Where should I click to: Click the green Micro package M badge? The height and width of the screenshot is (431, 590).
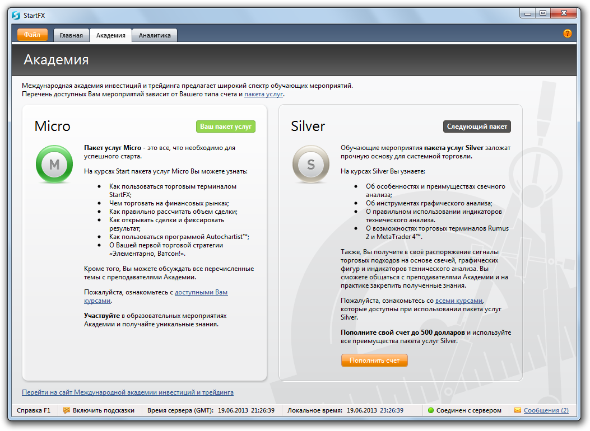tap(54, 164)
